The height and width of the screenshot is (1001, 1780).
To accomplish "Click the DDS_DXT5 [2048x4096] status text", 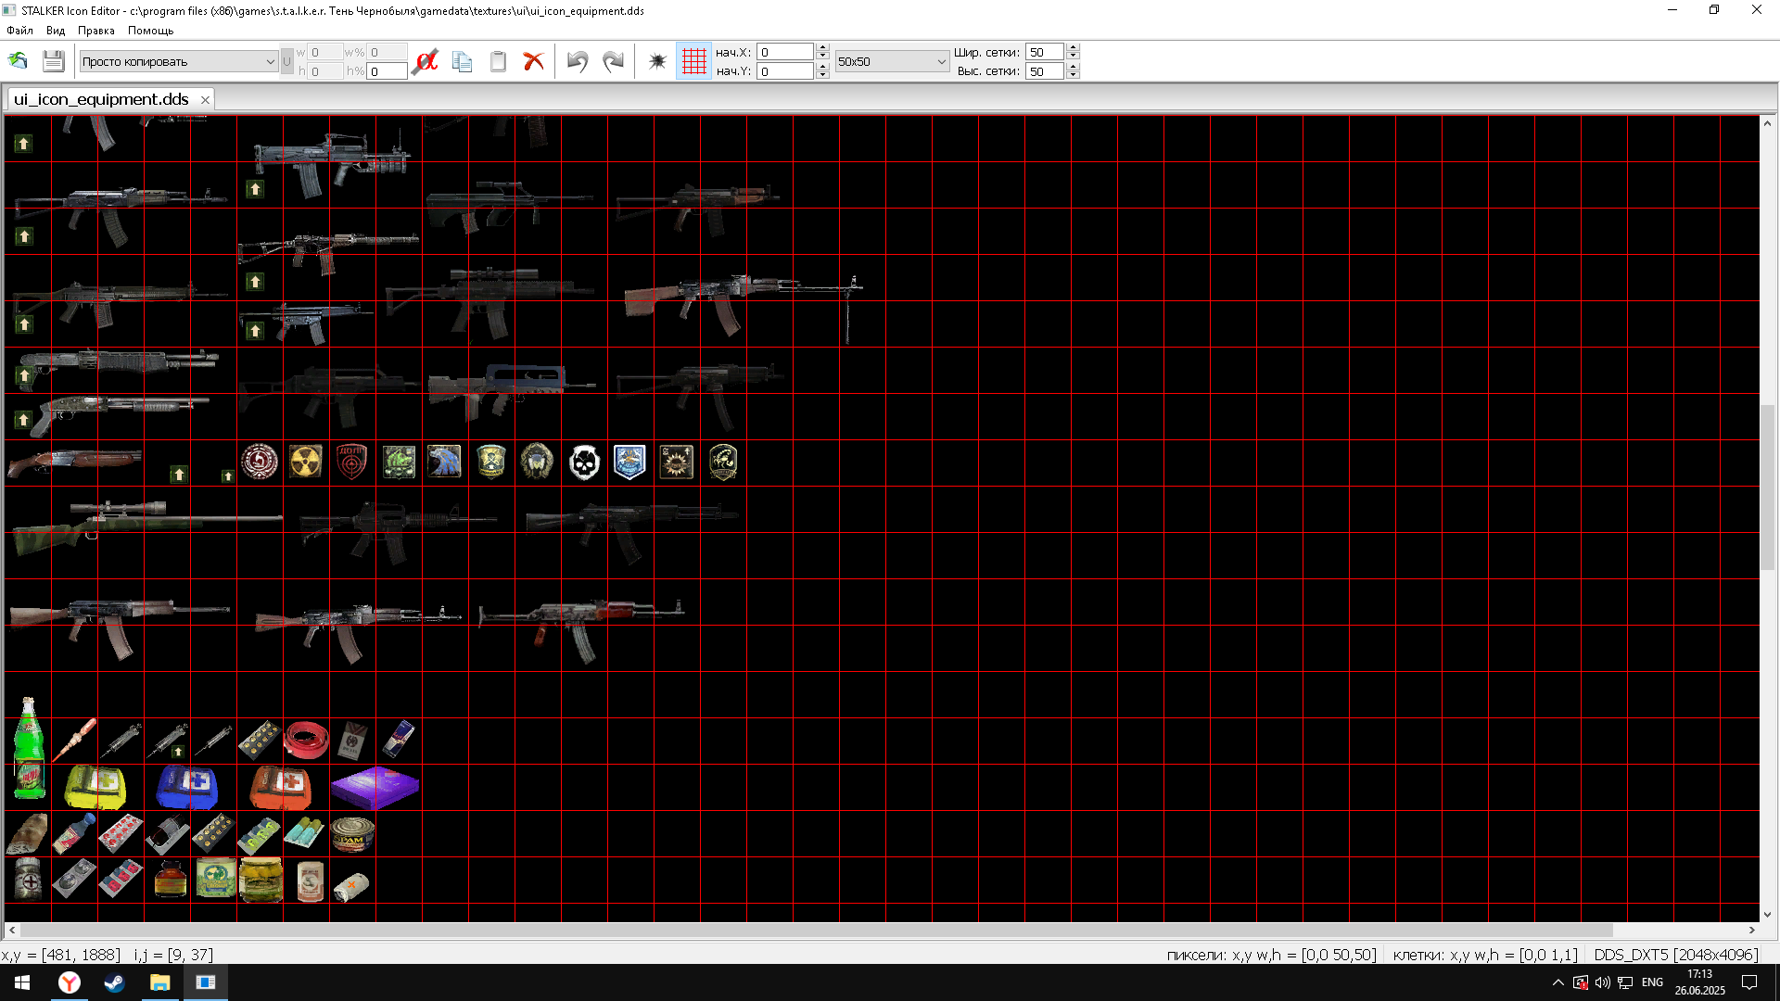I will click(x=1675, y=955).
